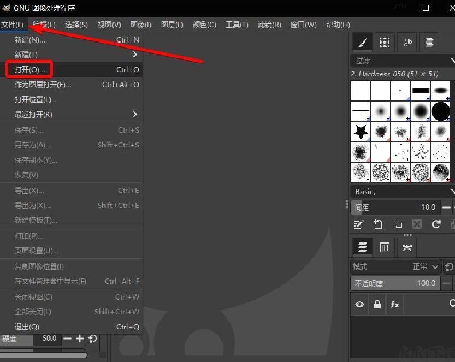Open the 编辑(E) menu
Viewport: 455px width, 362px height.
[x=44, y=25]
